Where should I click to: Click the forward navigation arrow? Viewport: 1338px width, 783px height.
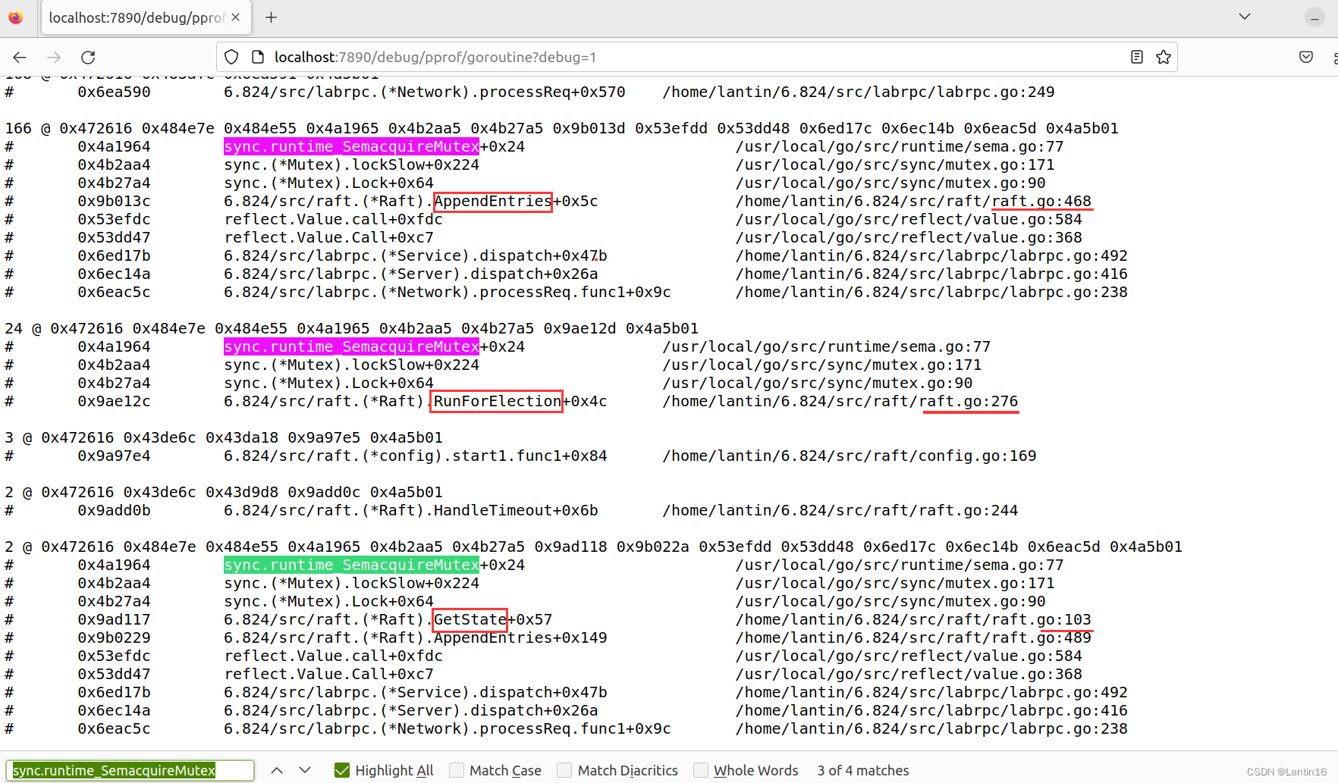[x=53, y=57]
